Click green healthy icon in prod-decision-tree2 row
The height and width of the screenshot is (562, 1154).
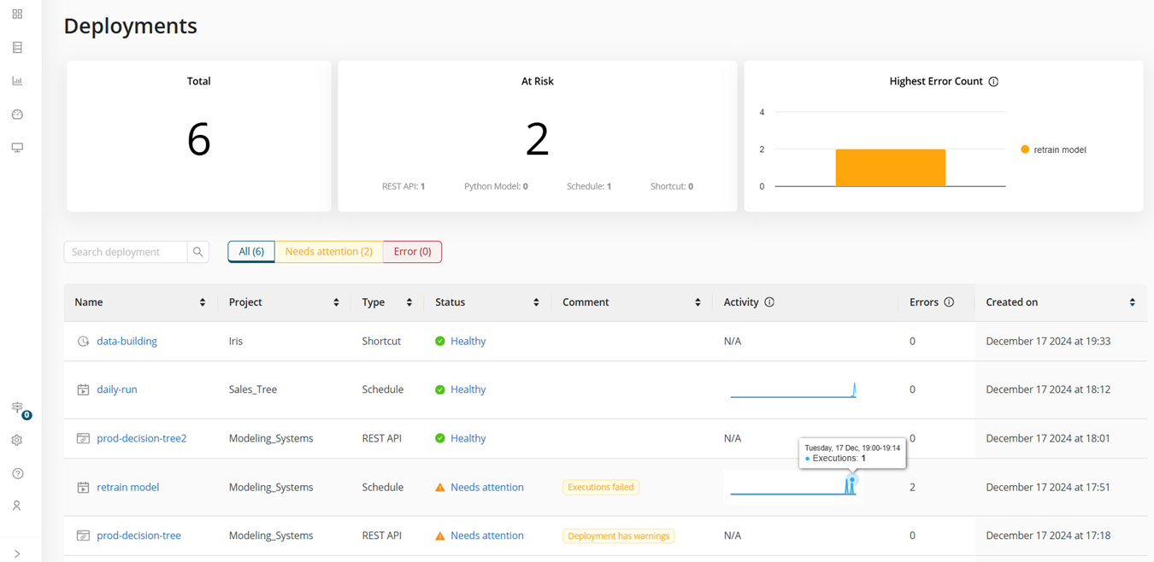tap(440, 438)
